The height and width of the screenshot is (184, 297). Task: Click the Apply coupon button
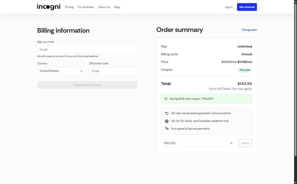coord(245,143)
